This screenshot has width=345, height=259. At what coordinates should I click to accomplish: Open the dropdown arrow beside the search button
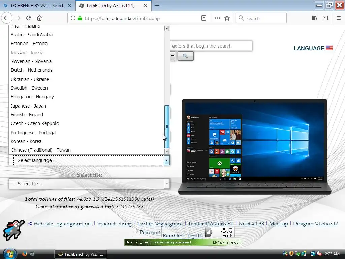(x=172, y=56)
